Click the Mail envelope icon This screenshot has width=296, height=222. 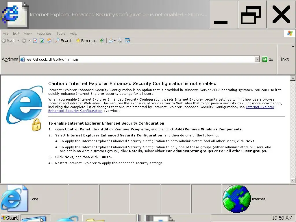[111, 40]
